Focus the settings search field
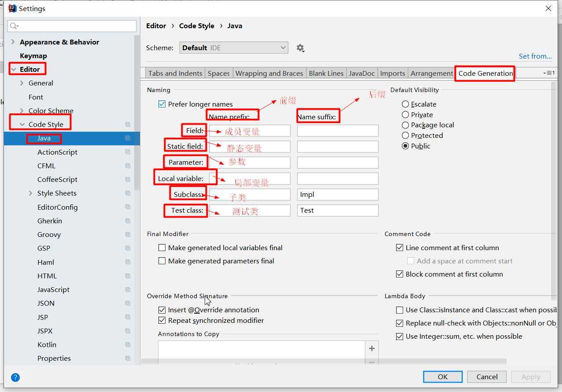562x392 pixels. pos(72,26)
